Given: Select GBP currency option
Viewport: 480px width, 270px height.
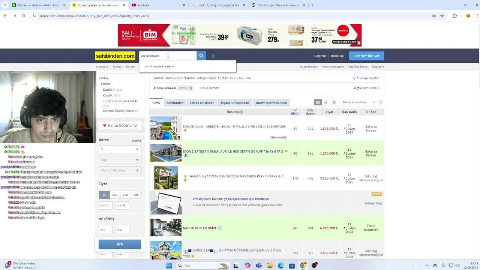Looking at the screenshot, I should click(136, 195).
